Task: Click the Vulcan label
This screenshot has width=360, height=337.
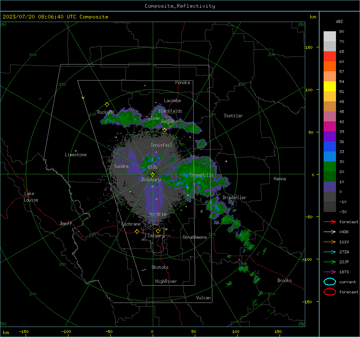Action: click(x=203, y=298)
